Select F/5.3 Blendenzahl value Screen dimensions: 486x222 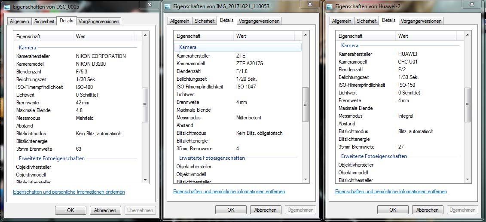(82, 72)
